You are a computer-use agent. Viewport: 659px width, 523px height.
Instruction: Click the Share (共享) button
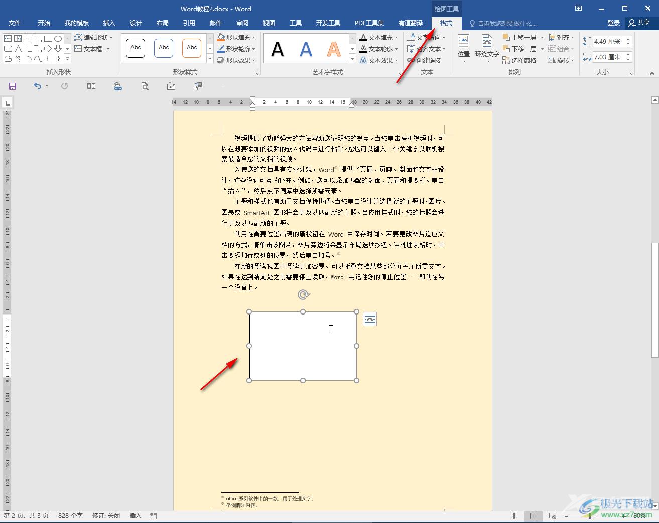639,23
